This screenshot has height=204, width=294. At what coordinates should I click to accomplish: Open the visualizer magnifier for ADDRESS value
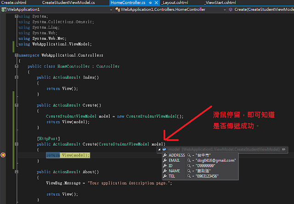tap(189, 155)
